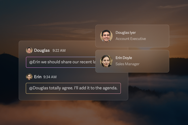Select the Douglas Iyer profile card

click(x=132, y=36)
